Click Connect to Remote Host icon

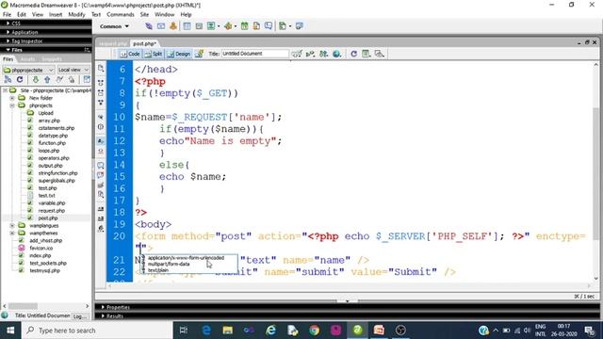[8, 79]
